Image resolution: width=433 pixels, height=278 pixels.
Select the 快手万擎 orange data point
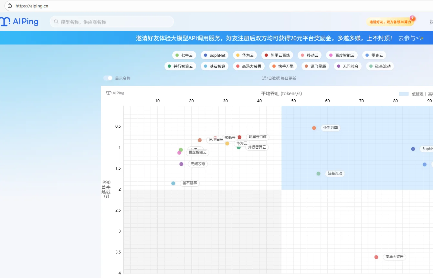pos(314,128)
